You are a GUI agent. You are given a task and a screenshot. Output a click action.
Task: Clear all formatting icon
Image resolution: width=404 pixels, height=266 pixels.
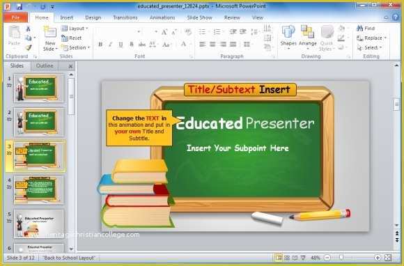coord(188,32)
